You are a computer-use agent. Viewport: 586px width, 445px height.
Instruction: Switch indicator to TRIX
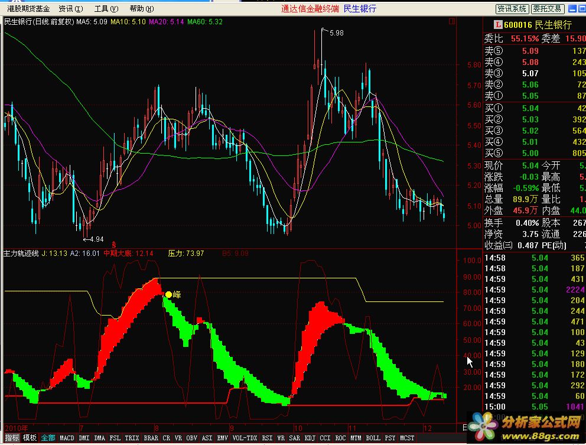tap(132, 438)
